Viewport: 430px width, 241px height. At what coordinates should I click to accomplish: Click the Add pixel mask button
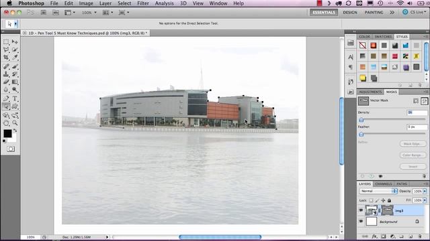point(416,101)
